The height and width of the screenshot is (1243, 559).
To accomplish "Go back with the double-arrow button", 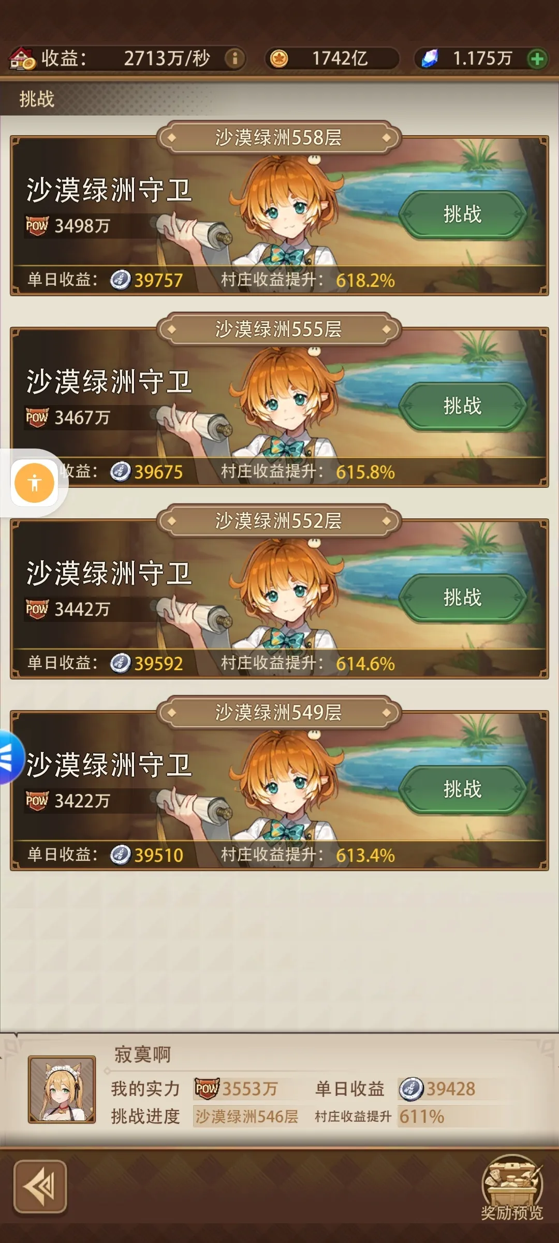I will point(40,1187).
